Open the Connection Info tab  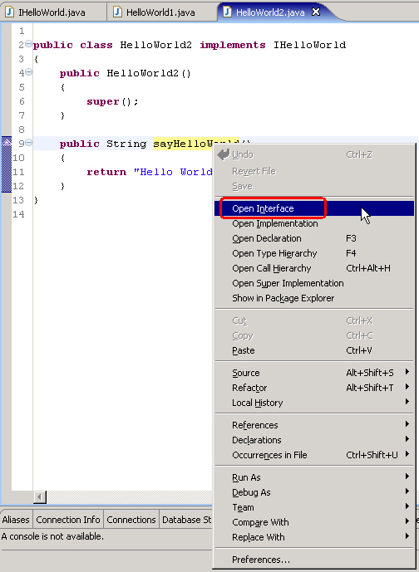coord(68,520)
